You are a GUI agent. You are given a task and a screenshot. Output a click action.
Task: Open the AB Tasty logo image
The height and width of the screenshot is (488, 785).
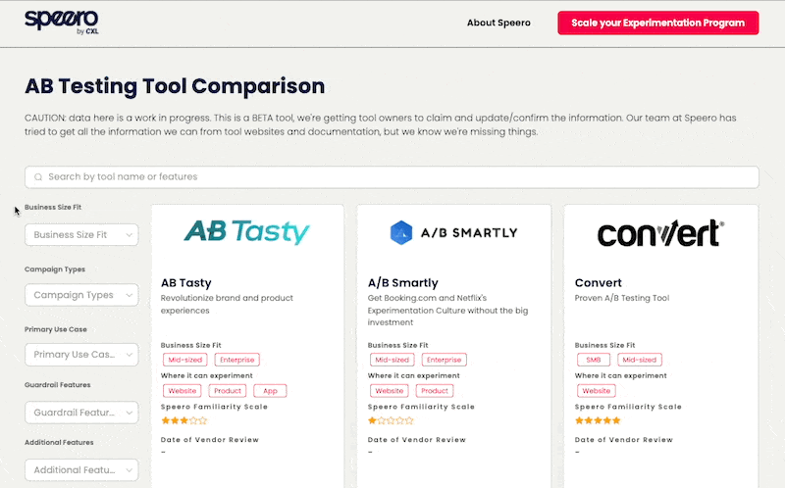point(247,232)
